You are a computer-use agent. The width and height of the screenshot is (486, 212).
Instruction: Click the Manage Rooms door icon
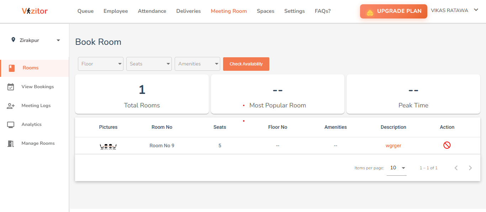click(11, 143)
